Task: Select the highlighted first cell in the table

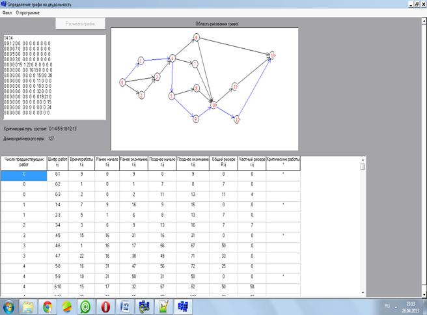Action: click(24, 174)
